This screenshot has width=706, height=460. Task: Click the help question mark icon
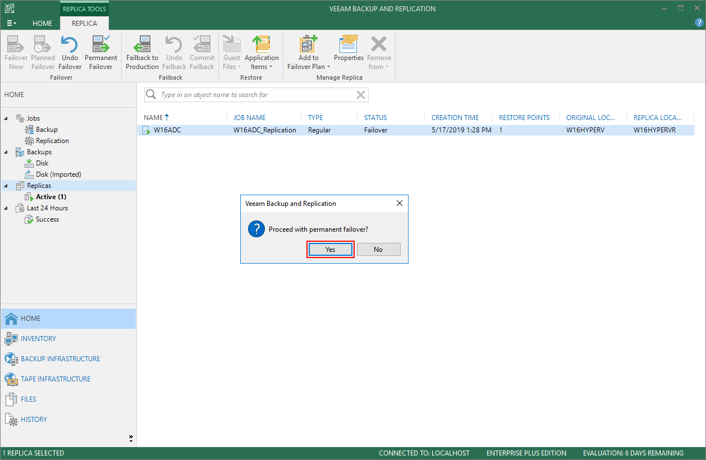[698, 23]
